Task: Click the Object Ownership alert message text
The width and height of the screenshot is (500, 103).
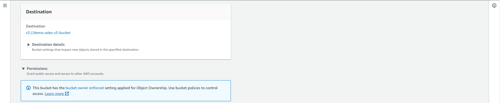Action: tap(125, 91)
